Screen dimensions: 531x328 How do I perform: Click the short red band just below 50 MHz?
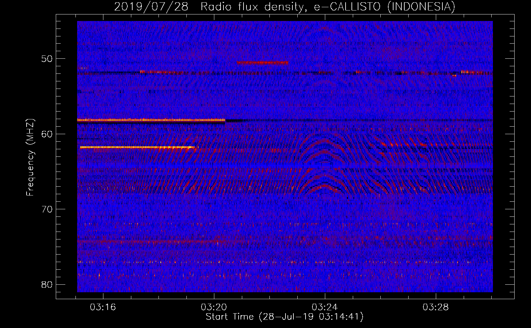pyautogui.click(x=263, y=62)
